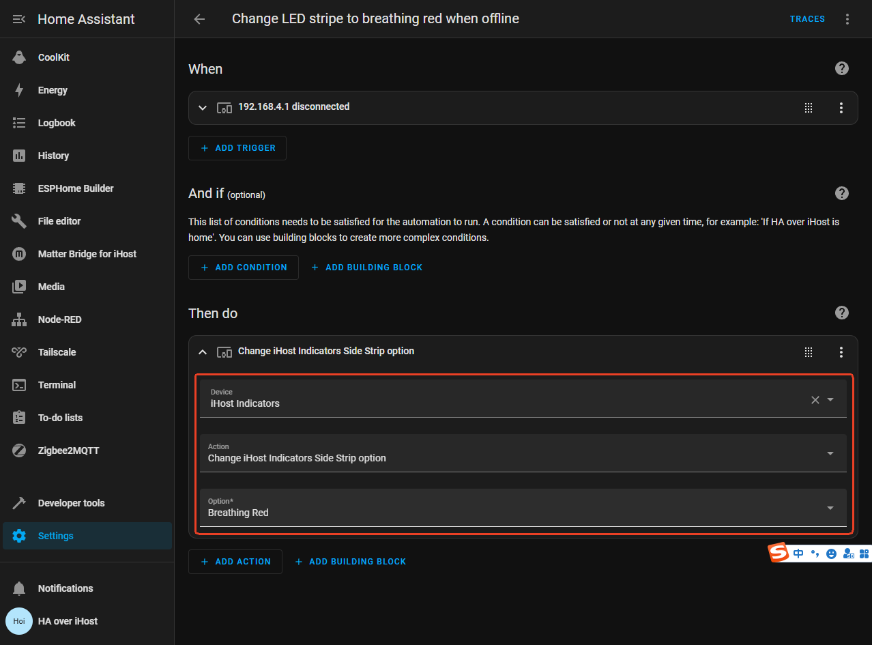Click the iHost Indicators device field
Viewport: 872px width, 645px height.
coord(523,399)
